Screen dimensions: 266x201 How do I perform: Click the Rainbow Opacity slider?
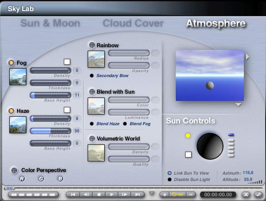[129, 65]
